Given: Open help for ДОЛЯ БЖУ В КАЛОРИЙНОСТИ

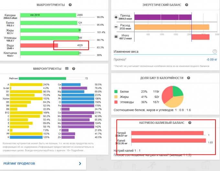Looking at the screenshot, I should (x=188, y=78).
